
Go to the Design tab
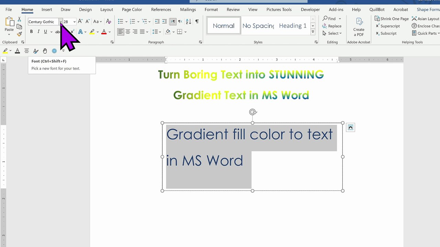tap(85, 10)
